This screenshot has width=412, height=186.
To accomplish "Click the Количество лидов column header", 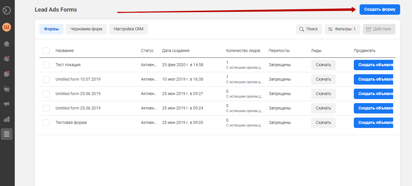I will 243,51.
